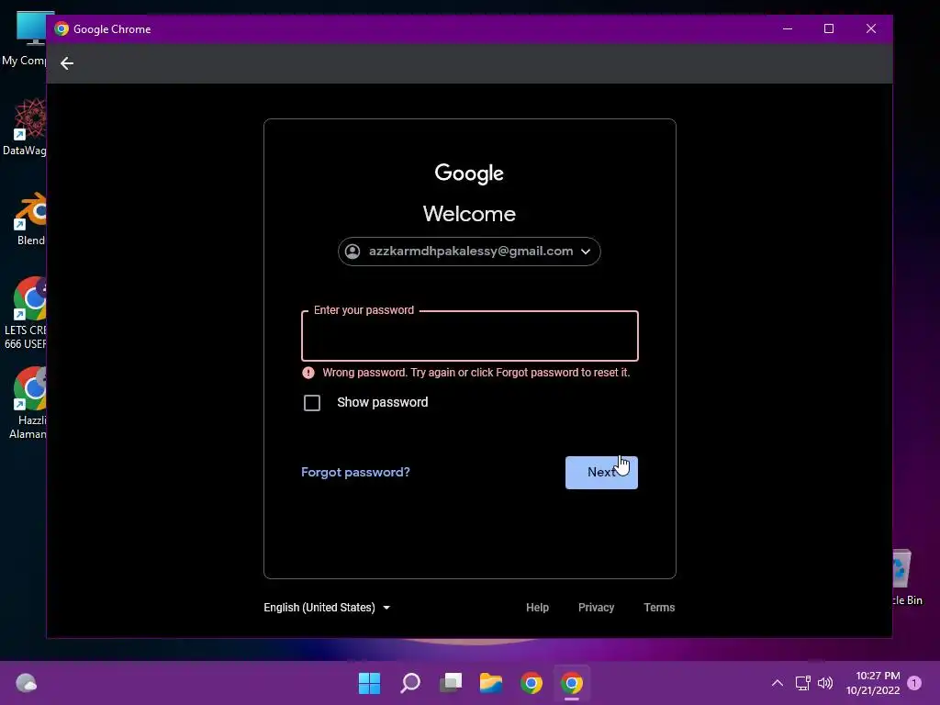Viewport: 940px width, 705px height.
Task: Open the English (United States) language dropdown
Action: click(327, 608)
